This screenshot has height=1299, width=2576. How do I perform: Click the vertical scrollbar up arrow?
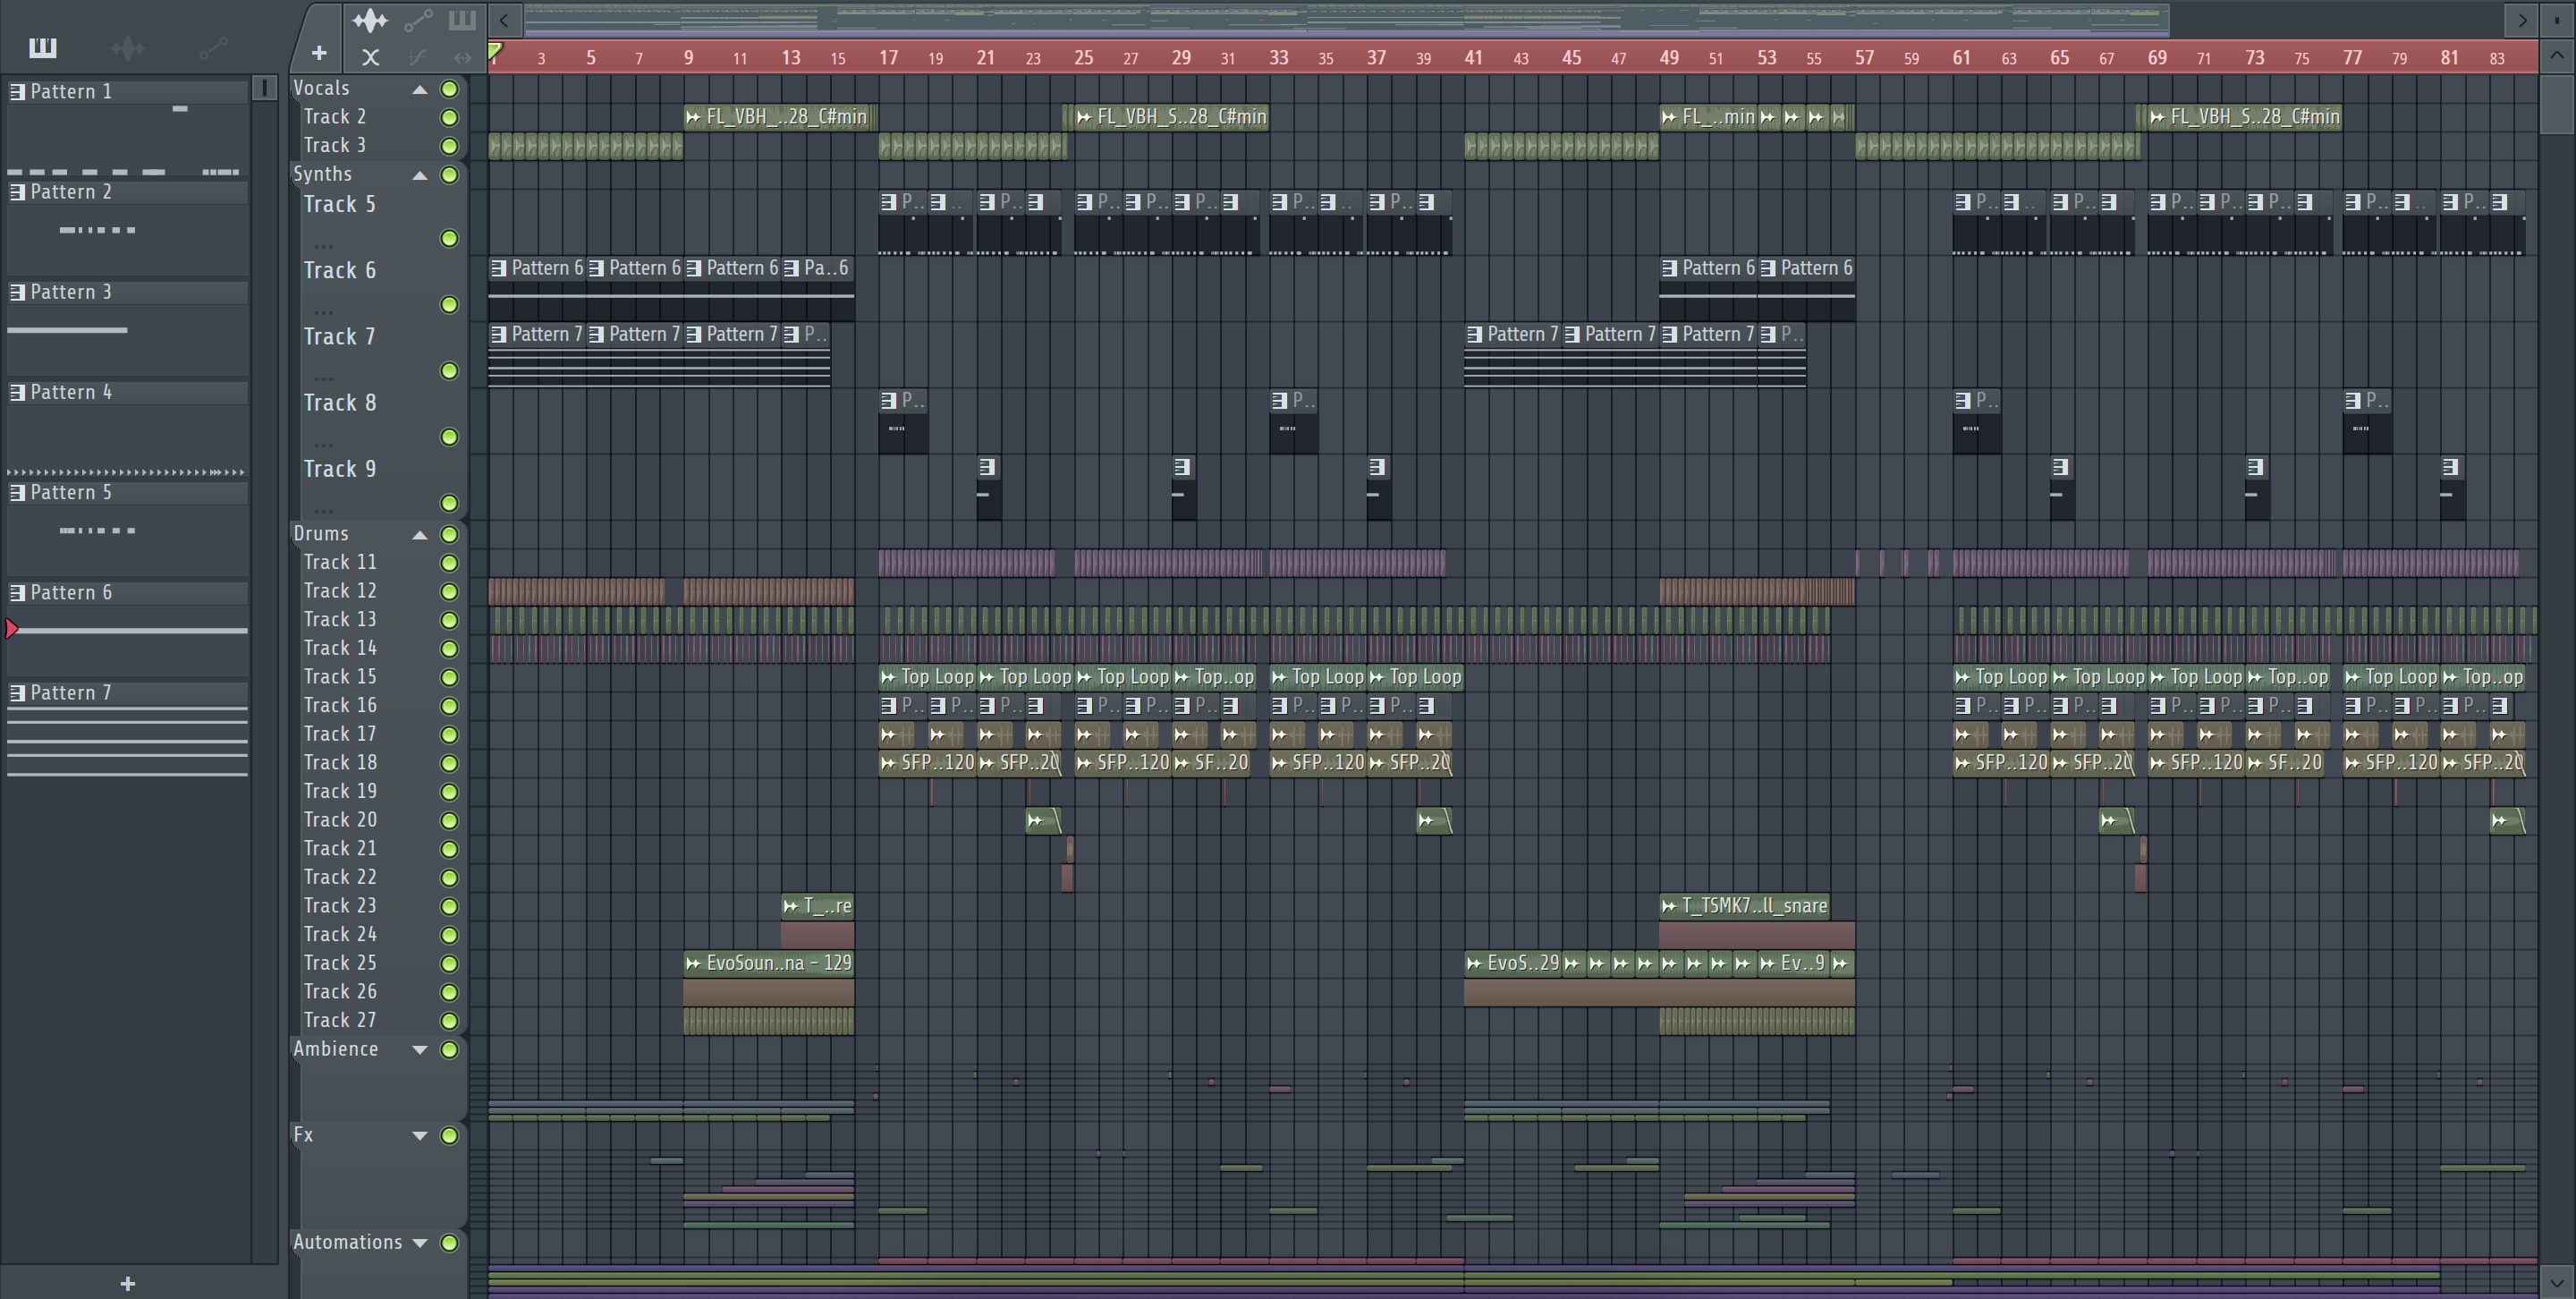(2557, 55)
